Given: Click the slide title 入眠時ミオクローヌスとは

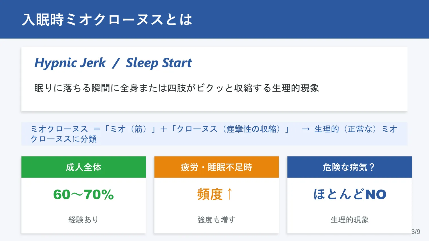Looking at the screenshot, I should [x=107, y=20].
